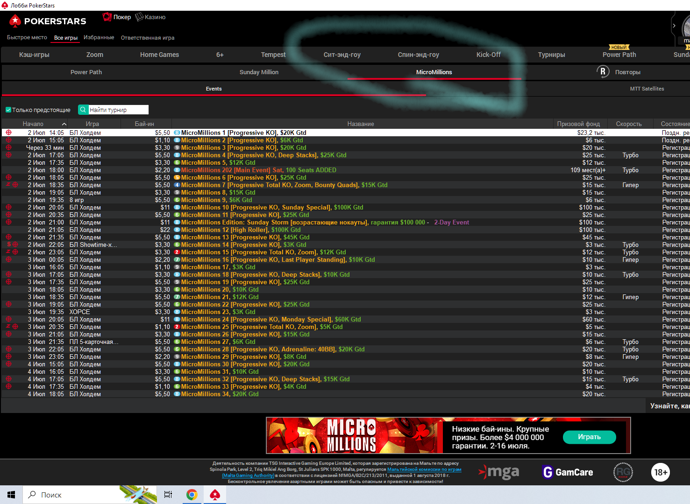The image size is (690, 504).
Task: Open the Спин-энд-гоу tab
Action: coord(418,55)
